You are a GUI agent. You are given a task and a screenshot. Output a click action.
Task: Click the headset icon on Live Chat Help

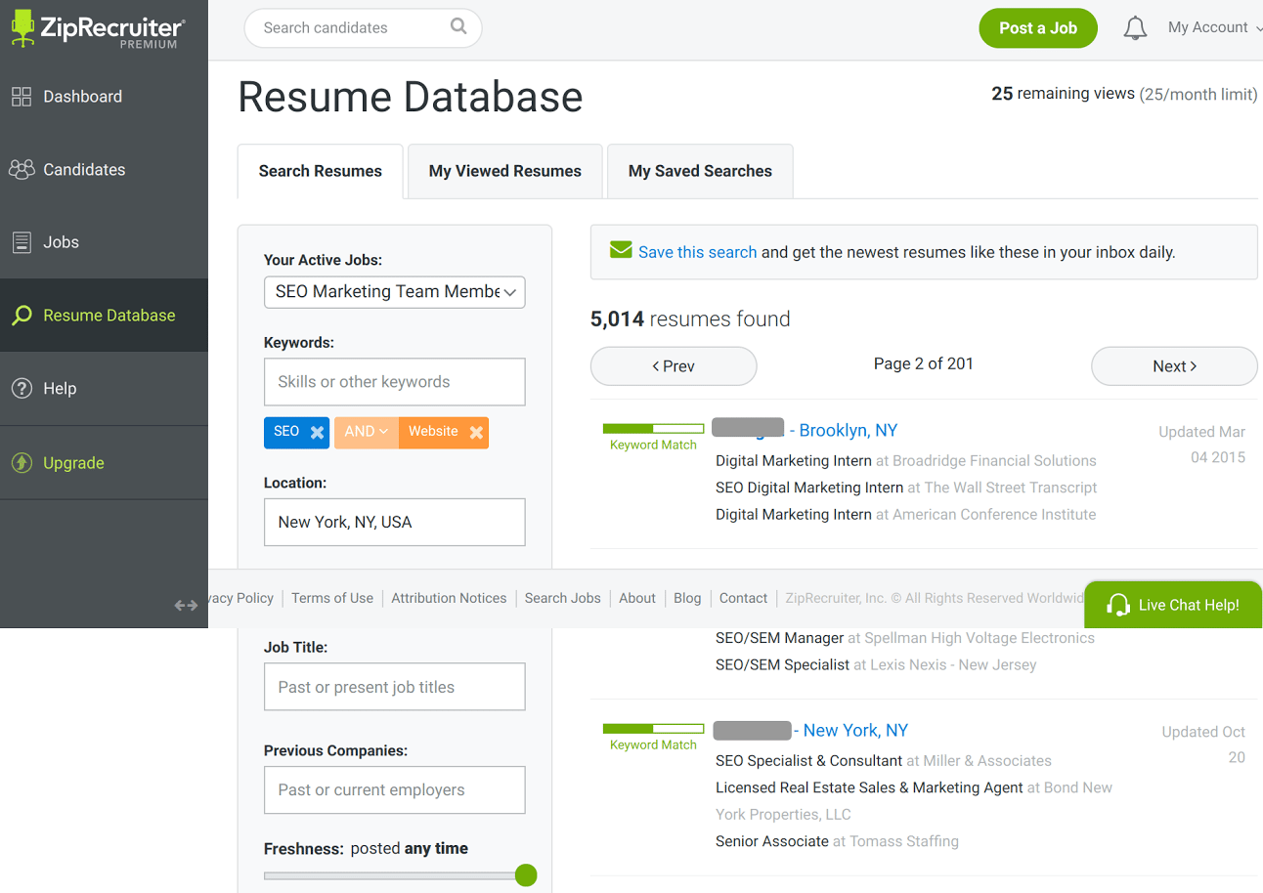pyautogui.click(x=1118, y=605)
